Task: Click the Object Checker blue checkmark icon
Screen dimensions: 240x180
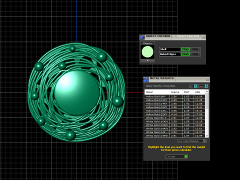Action: pos(142,37)
